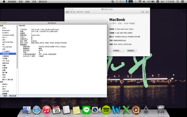The width and height of the screenshot is (187, 117).
Task: Launch Spotify from the Dock
Action: tap(106, 110)
